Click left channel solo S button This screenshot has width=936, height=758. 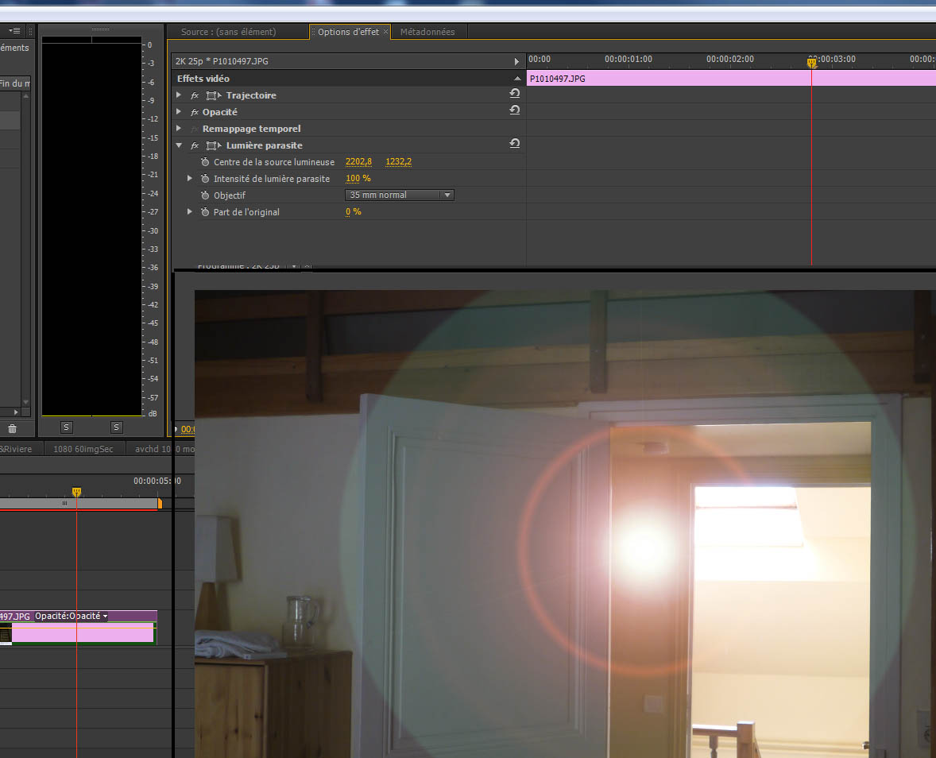pos(66,427)
